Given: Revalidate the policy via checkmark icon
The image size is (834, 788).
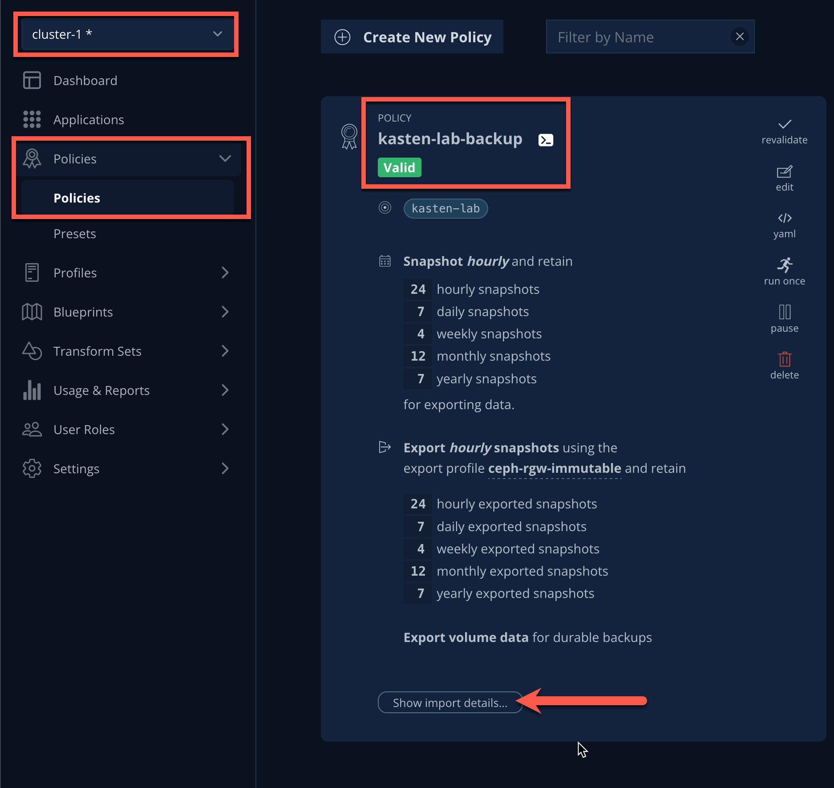Looking at the screenshot, I should pos(785,124).
